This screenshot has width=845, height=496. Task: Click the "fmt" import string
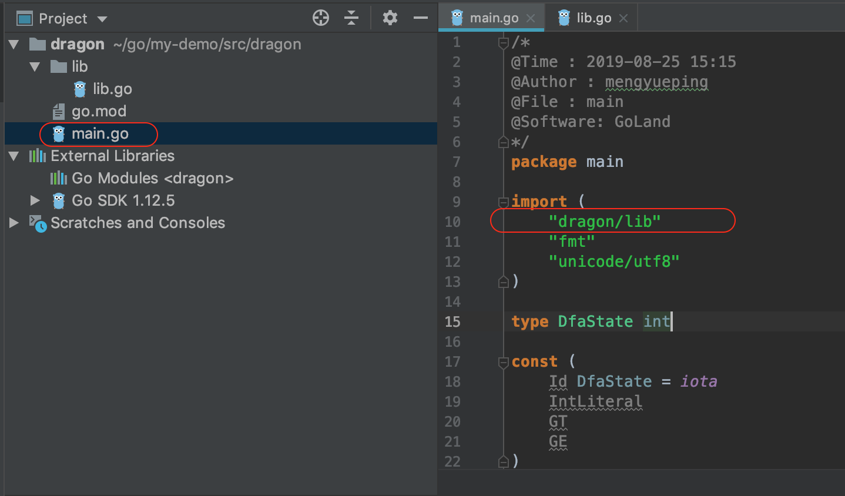[572, 242]
